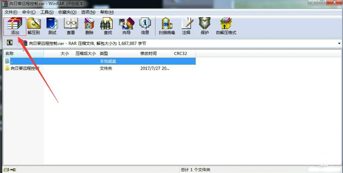Click the status bar key icon
The width and height of the screenshot is (343, 173).
(x=13, y=169)
